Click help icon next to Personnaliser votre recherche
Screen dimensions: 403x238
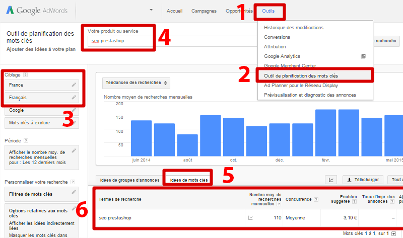[73, 182]
